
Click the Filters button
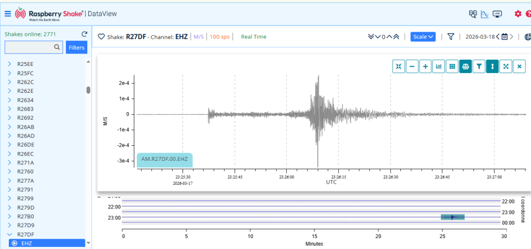point(76,48)
